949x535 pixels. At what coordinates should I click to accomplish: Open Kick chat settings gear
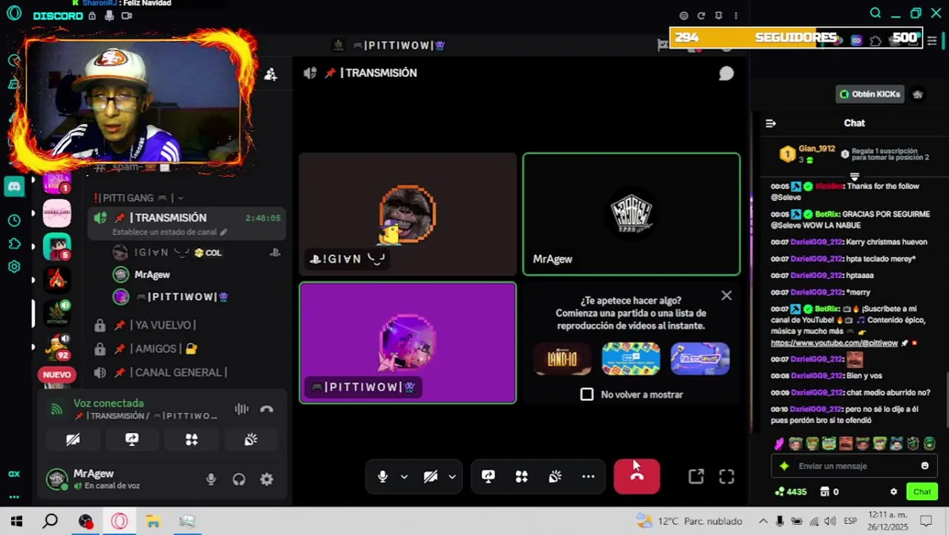[893, 492]
